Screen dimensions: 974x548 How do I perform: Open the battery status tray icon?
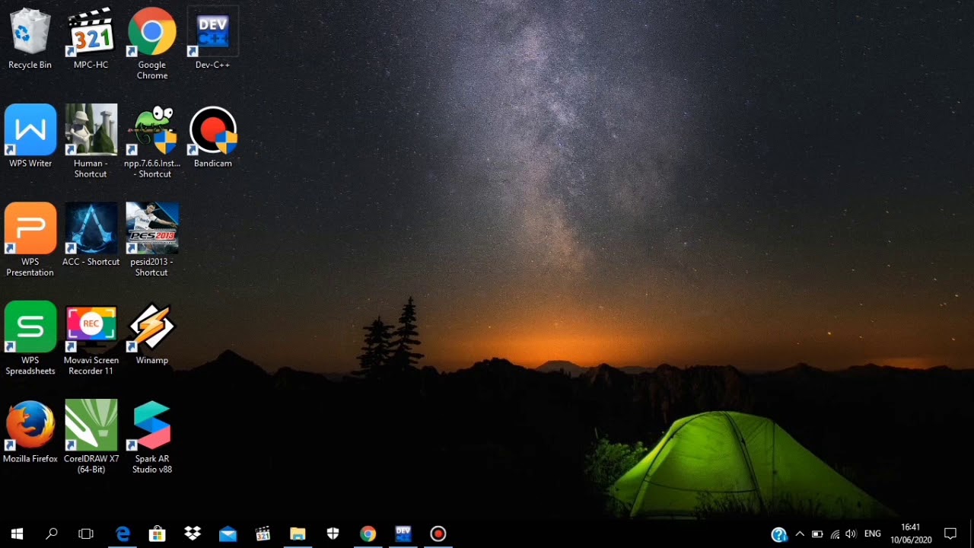817,534
